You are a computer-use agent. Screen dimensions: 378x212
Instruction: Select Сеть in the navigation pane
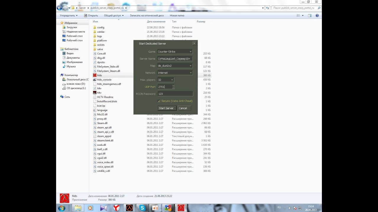tap(67, 97)
